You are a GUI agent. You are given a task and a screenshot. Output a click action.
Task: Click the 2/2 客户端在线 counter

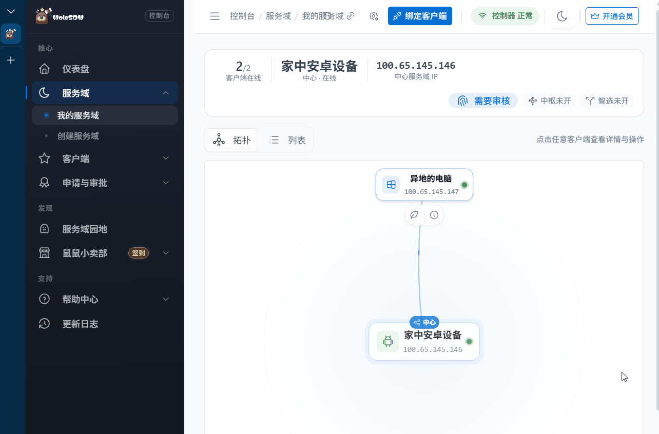pyautogui.click(x=243, y=71)
